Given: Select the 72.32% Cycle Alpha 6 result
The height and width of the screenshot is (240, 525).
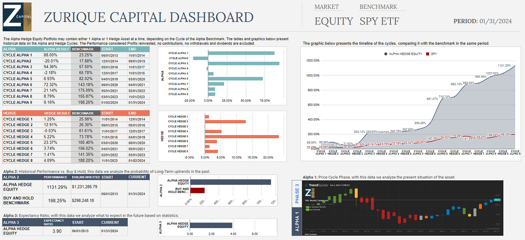Looking at the screenshot, I should pyautogui.click(x=50, y=85).
